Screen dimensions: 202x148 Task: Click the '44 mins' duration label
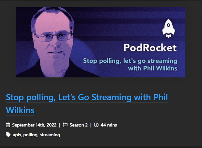(x=109, y=125)
